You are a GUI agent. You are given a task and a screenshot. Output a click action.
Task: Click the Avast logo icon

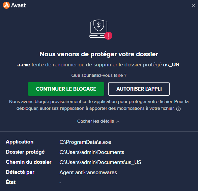(x=6, y=5)
